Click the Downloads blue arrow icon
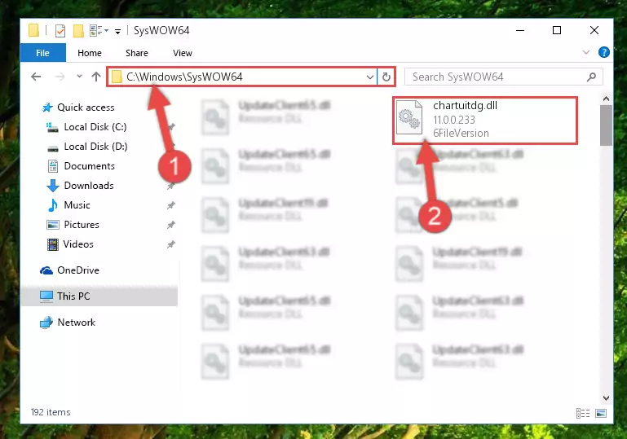 [x=53, y=186]
